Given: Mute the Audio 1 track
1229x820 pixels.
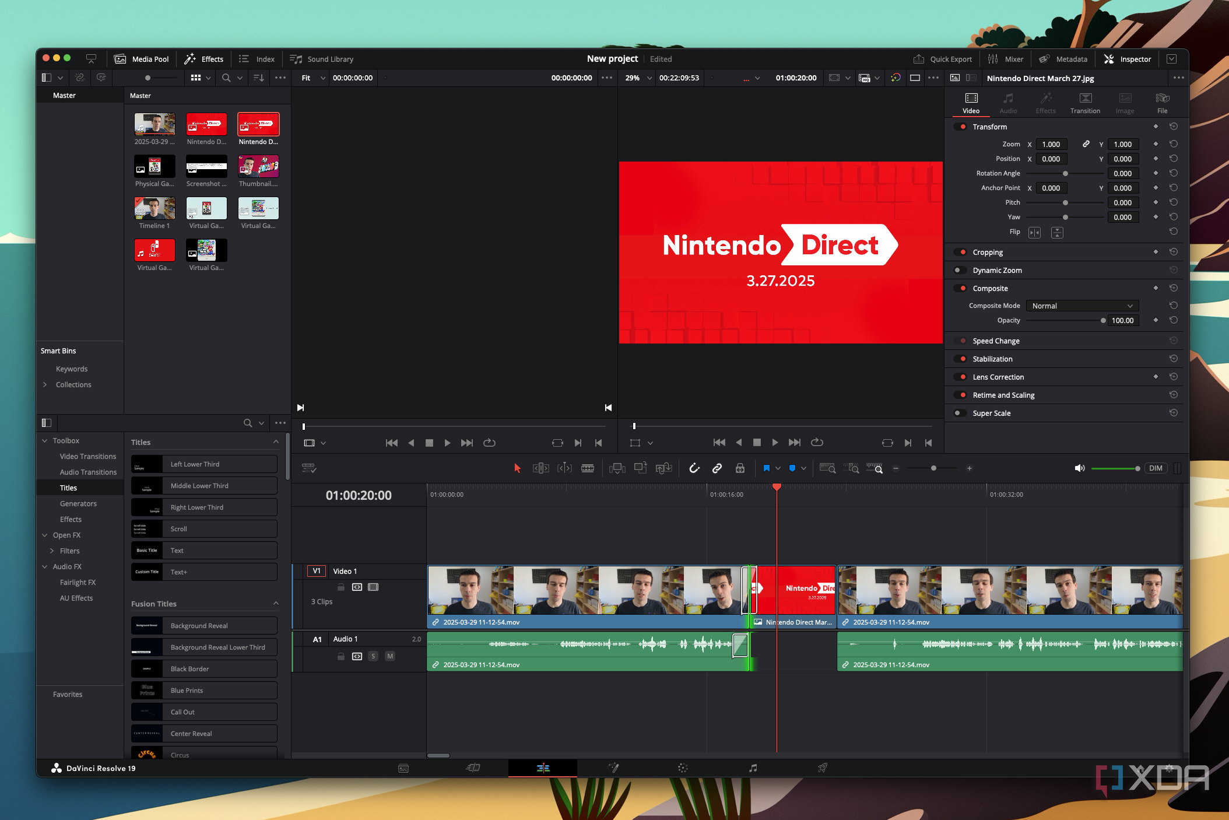Looking at the screenshot, I should click(x=390, y=656).
